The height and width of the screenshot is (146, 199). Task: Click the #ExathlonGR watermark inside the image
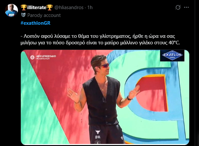click(43, 59)
